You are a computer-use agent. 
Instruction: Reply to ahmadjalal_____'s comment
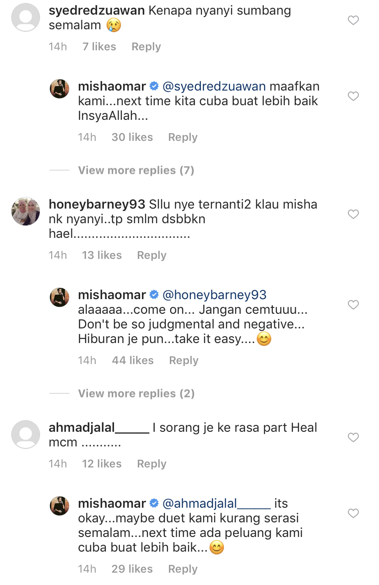152,464
